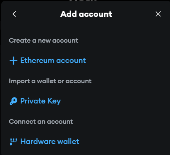Dismiss the modal using the X icon
The height and width of the screenshot is (155, 170).
158,14
